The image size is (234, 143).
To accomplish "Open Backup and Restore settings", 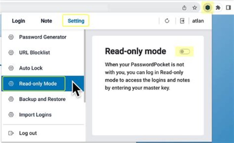I will [43, 99].
